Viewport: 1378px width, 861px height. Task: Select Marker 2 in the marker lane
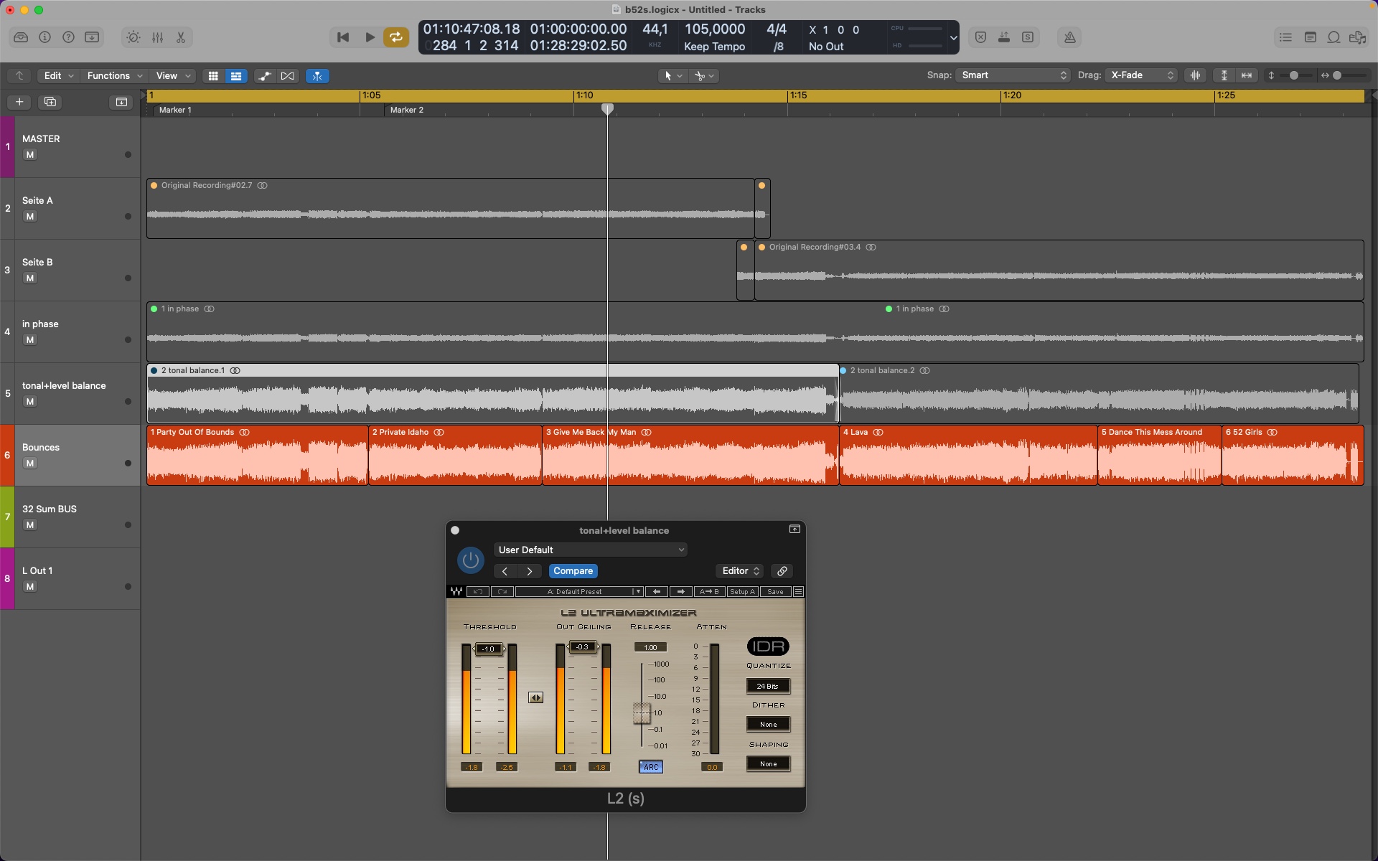(x=407, y=110)
